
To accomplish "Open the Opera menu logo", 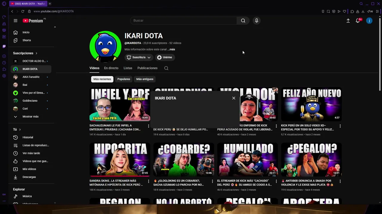I will click(x=4, y=4).
